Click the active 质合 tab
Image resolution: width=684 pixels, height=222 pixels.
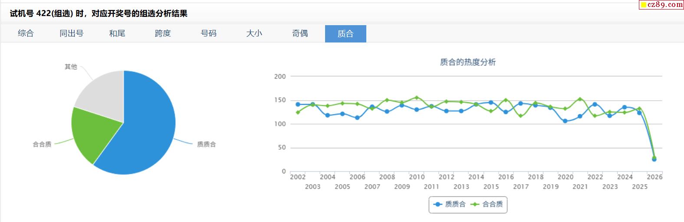345,34
